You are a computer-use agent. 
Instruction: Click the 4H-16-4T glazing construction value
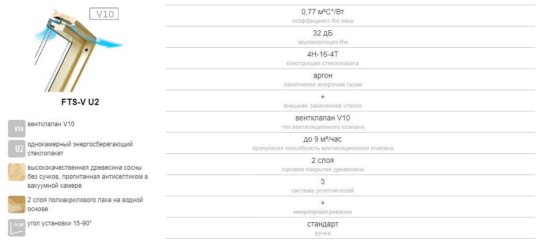[x=323, y=55]
